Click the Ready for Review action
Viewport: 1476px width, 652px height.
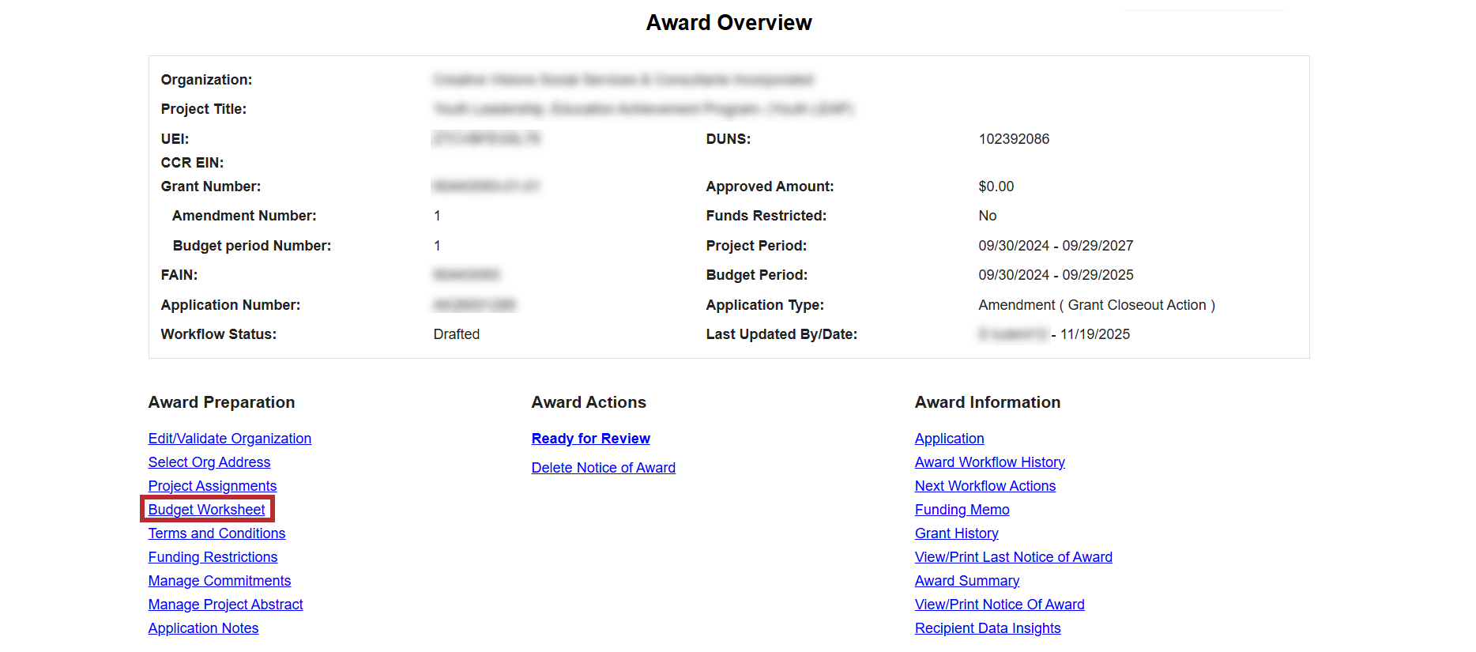590,439
